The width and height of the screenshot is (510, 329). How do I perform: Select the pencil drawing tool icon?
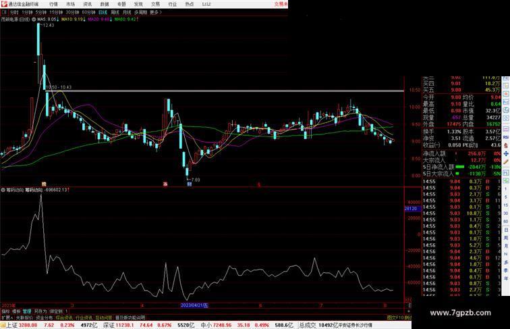pos(506,161)
